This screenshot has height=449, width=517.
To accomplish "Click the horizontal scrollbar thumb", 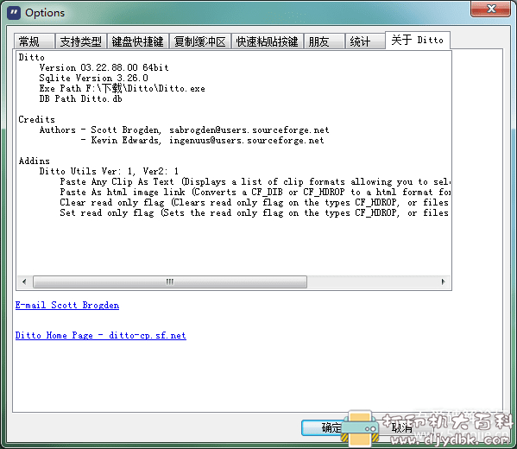I will pos(170,281).
